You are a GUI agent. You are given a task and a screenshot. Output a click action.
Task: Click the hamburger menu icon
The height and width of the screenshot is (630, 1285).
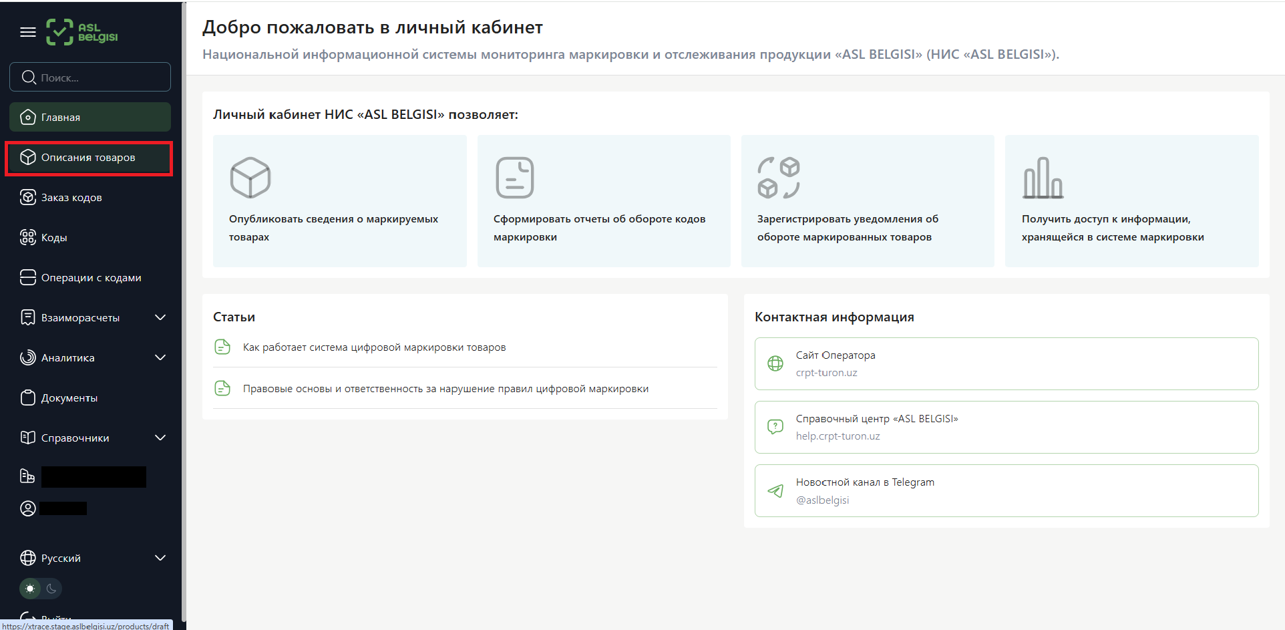(28, 32)
